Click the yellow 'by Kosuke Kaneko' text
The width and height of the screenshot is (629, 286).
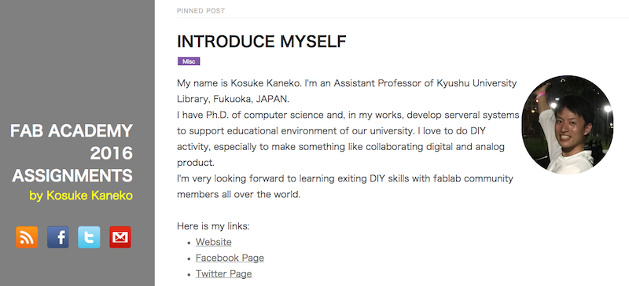(x=81, y=196)
